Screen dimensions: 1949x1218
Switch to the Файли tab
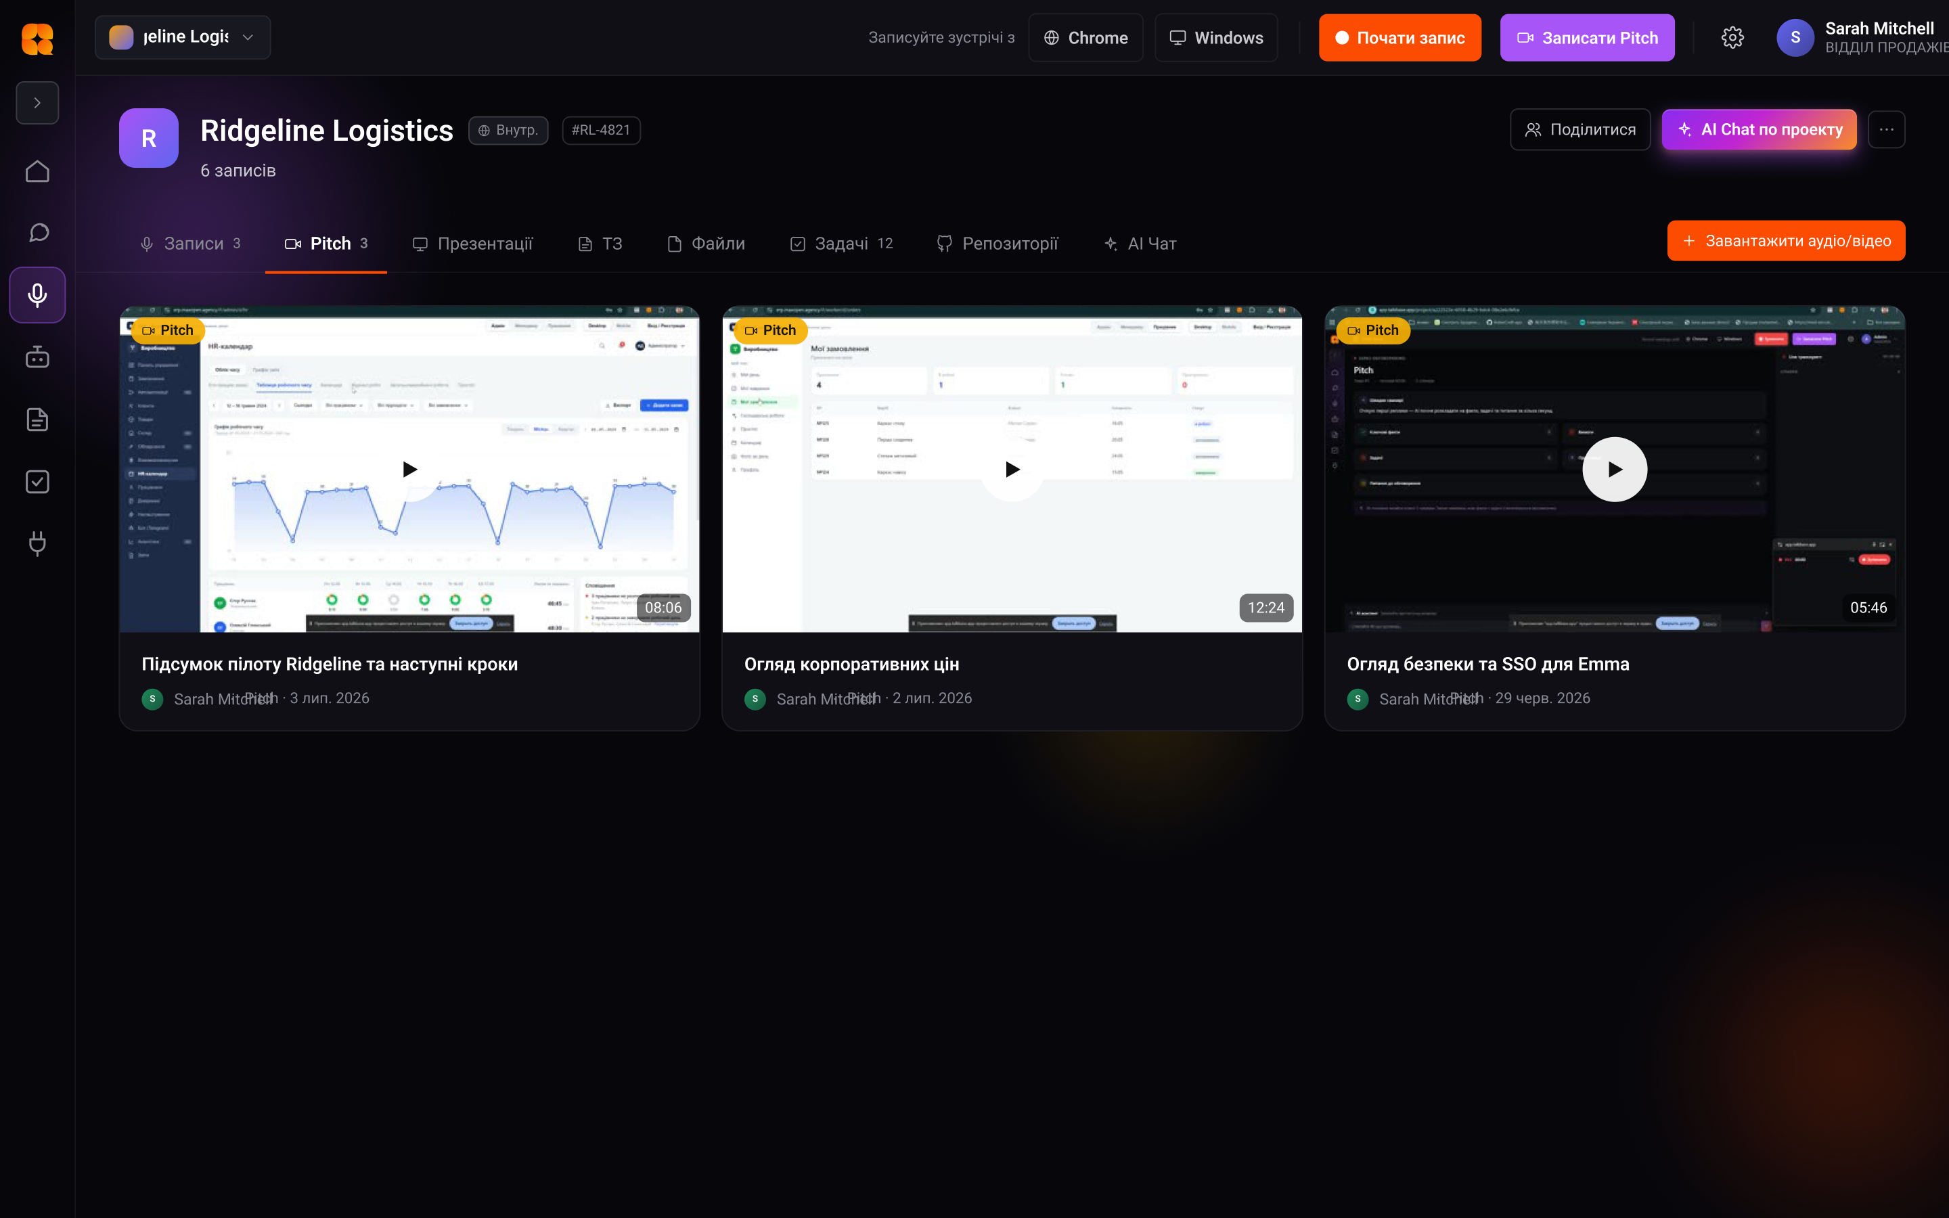coord(707,244)
